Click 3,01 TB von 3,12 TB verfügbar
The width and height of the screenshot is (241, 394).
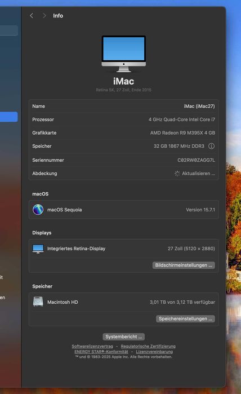click(x=182, y=302)
